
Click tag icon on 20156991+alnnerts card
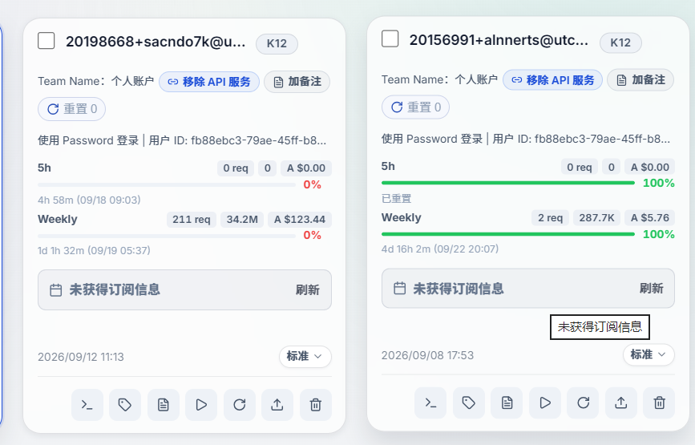(x=469, y=403)
